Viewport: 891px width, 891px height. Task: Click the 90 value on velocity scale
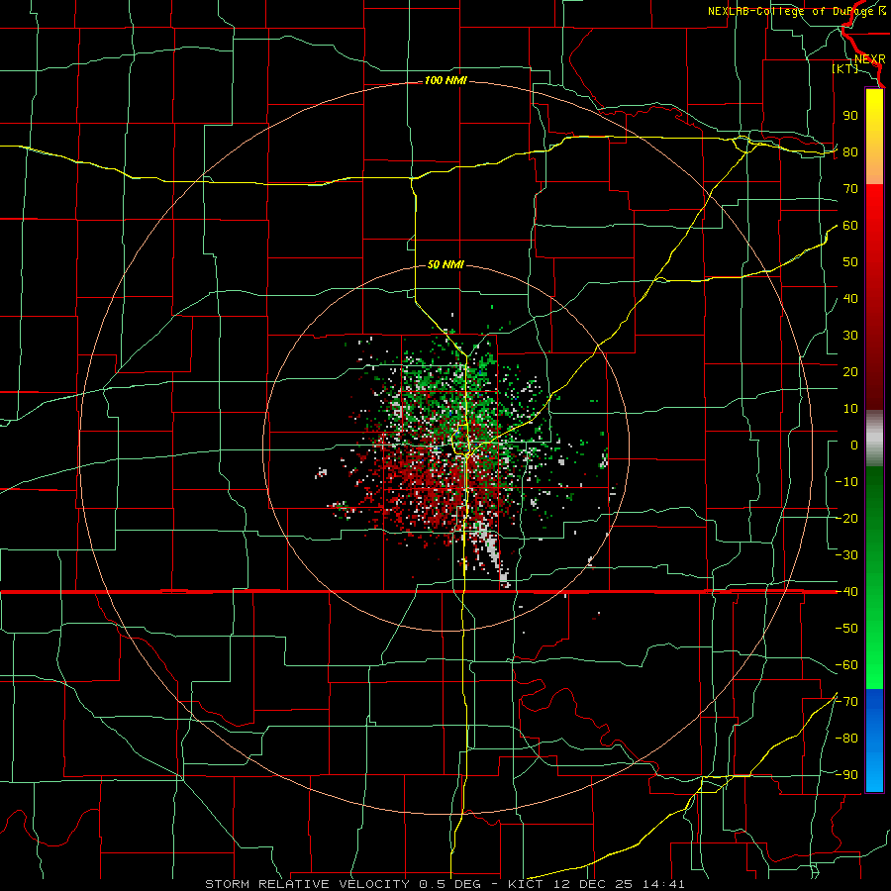point(850,116)
